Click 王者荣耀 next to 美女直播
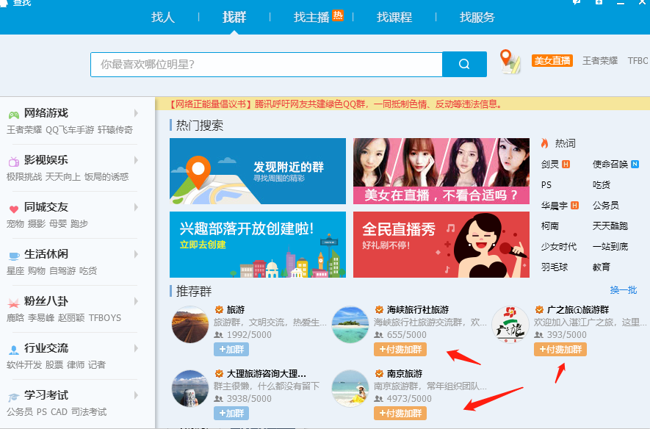Viewport: 650px width, 429px height. point(600,61)
